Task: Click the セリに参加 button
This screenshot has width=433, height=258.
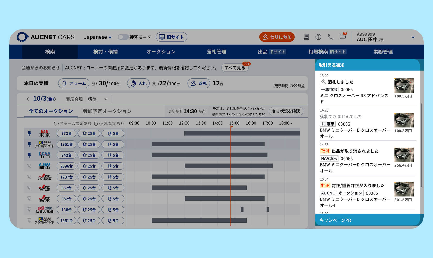Action: point(277,37)
